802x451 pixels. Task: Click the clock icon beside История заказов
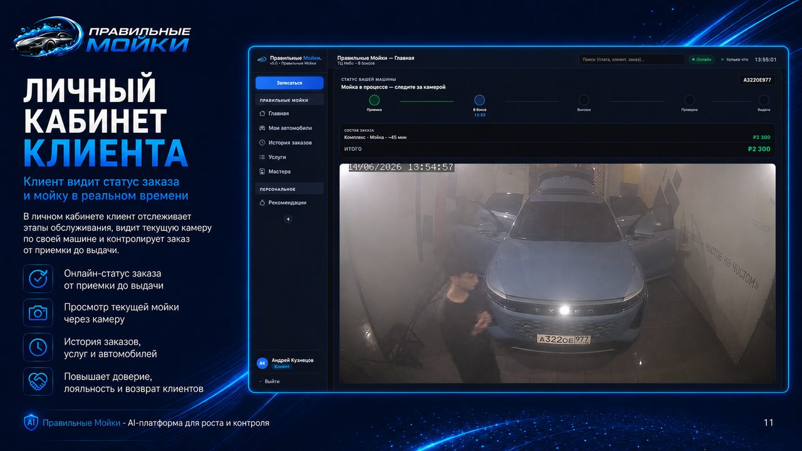click(x=263, y=142)
